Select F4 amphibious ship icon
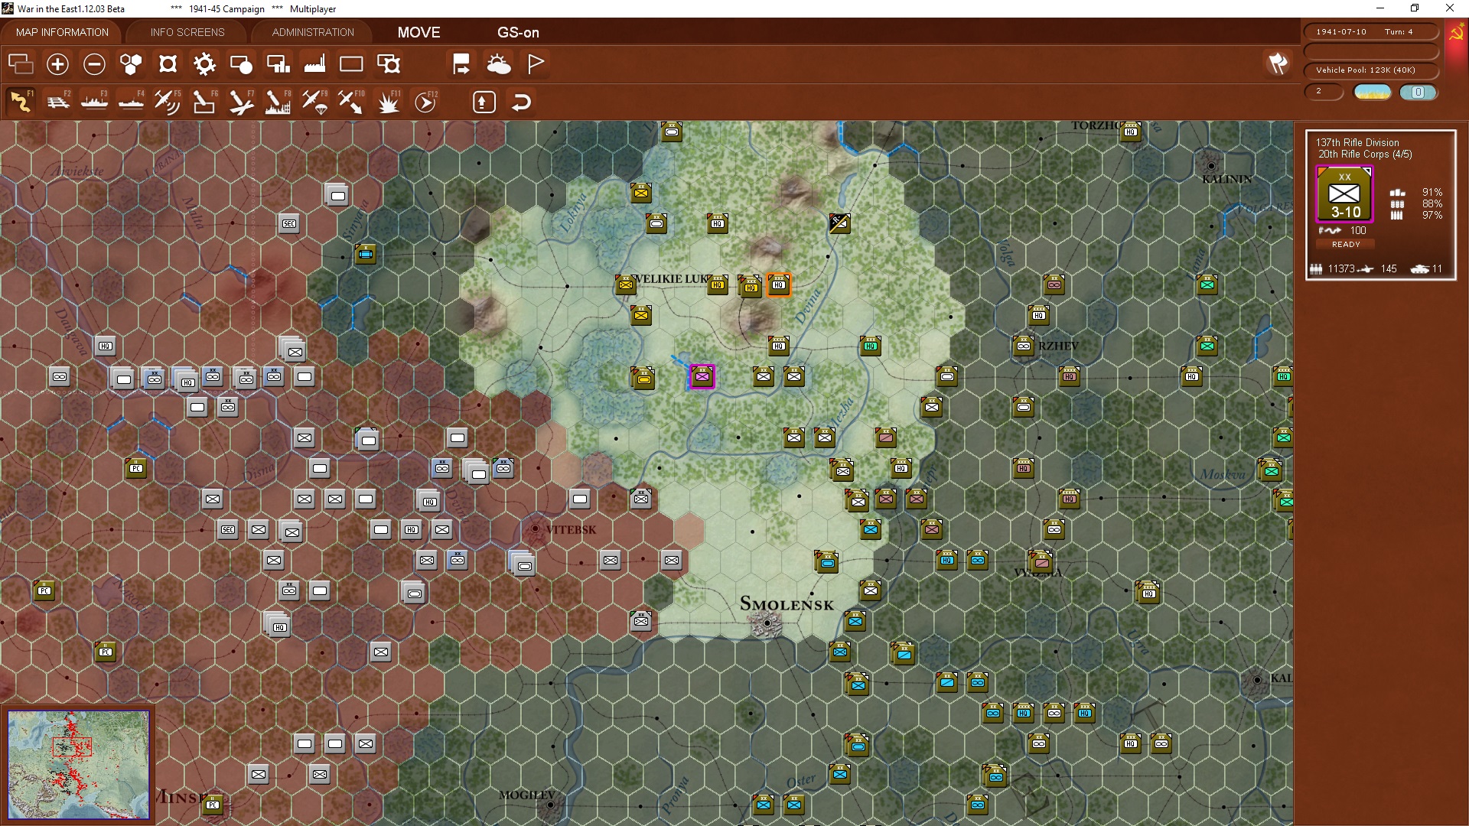Viewport: 1469px width, 826px height. point(131,102)
